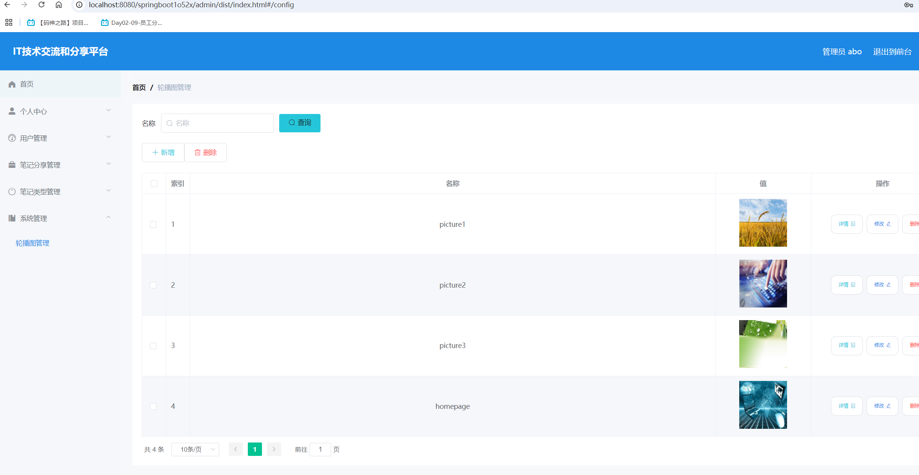Click 修改 edit button for picture2 row
This screenshot has width=919, height=475.
point(882,285)
